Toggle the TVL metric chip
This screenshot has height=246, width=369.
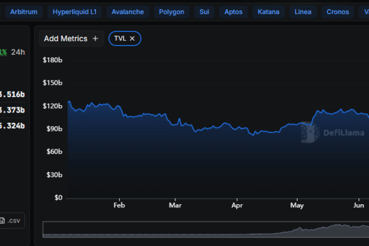click(x=120, y=39)
